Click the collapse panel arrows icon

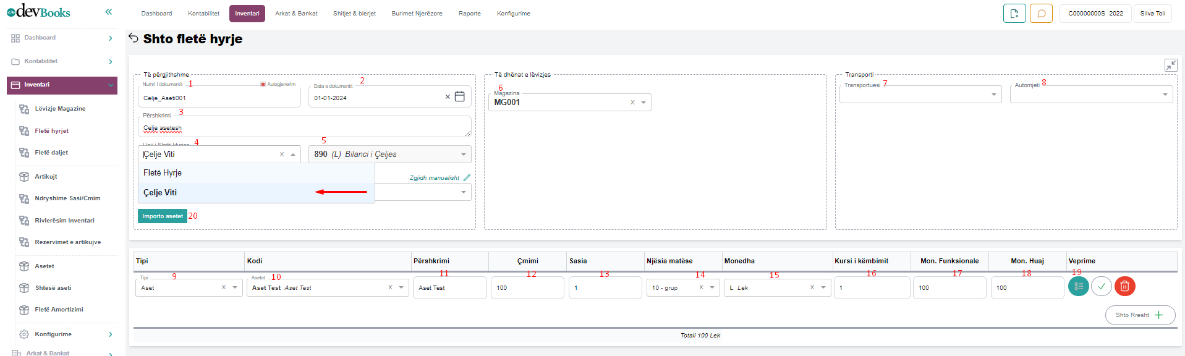click(1170, 66)
